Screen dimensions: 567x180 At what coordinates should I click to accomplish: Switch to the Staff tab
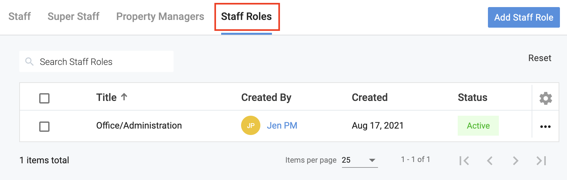coord(20,16)
